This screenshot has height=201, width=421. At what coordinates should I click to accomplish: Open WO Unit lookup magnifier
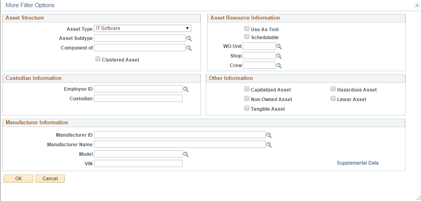[x=279, y=47]
